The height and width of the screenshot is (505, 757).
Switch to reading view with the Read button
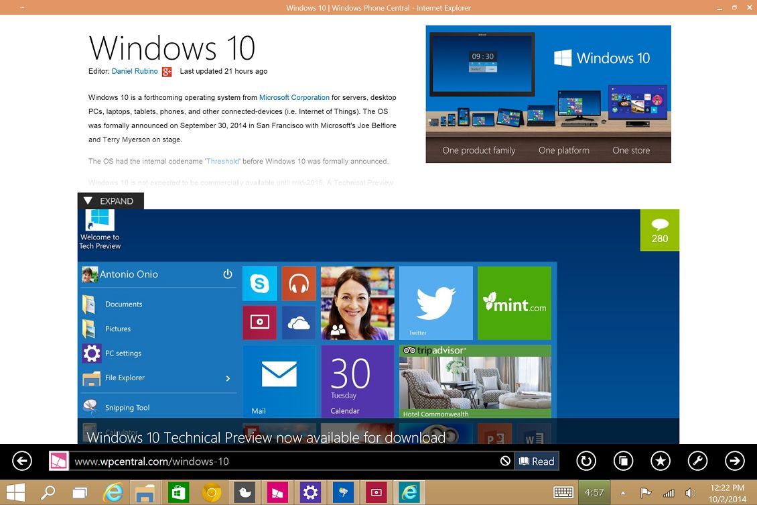536,461
